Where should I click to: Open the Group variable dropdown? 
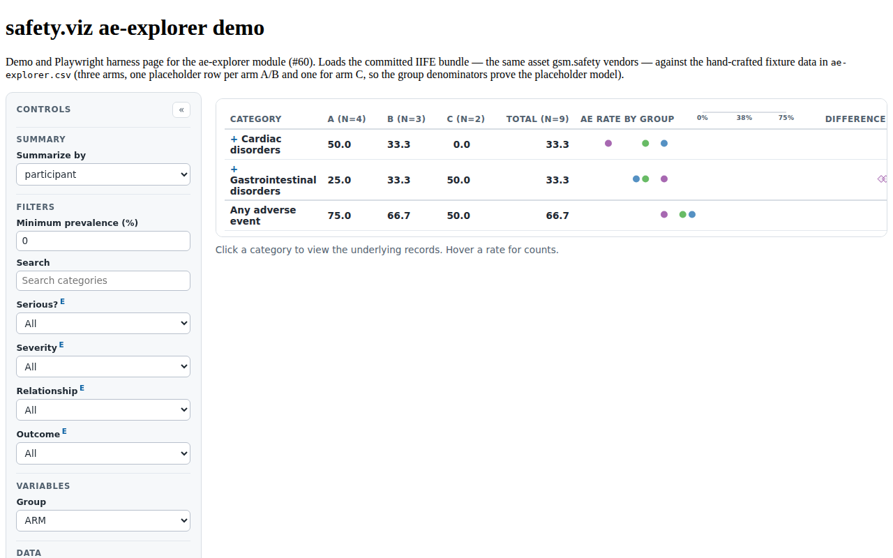click(x=103, y=520)
